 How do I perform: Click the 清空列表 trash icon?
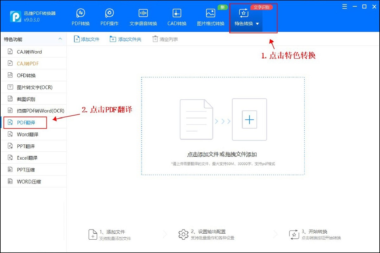155,38
